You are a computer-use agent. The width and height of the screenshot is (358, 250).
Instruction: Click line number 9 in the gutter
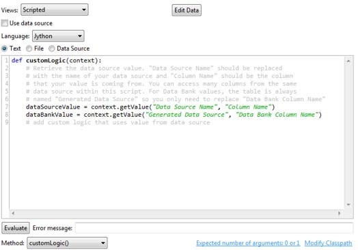tap(7, 122)
